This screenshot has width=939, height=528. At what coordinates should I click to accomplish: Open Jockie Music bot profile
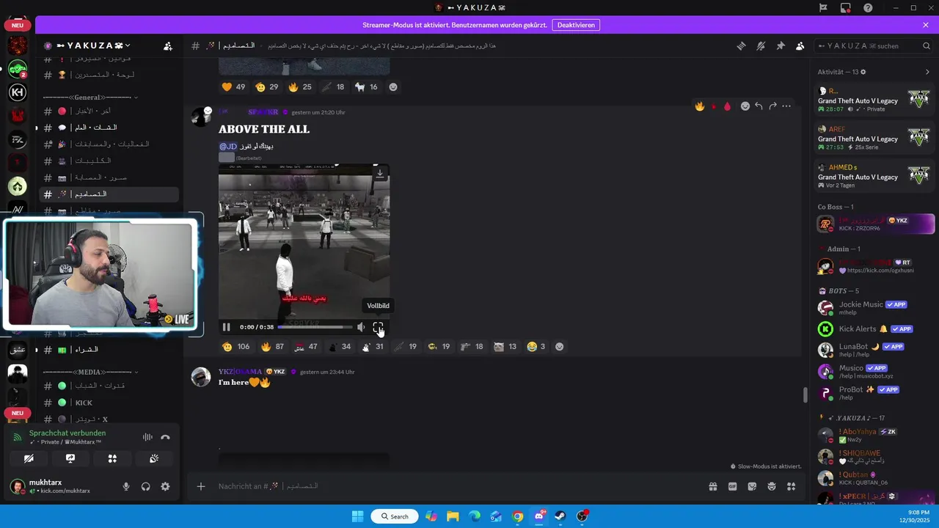pos(874,308)
